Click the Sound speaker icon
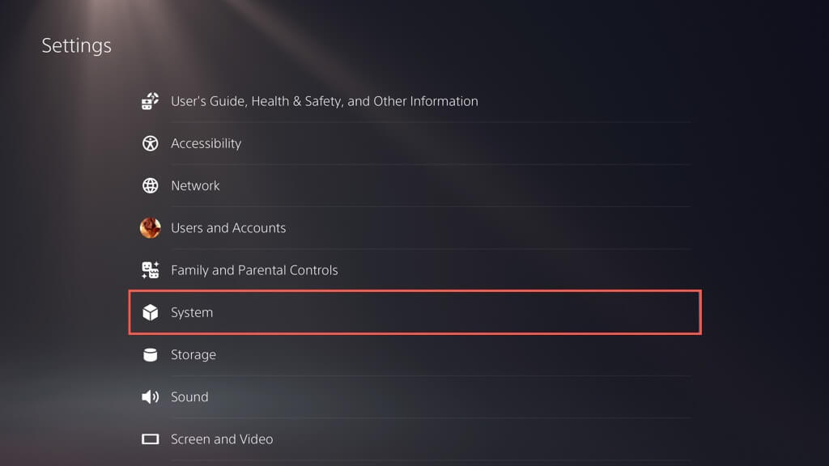The height and width of the screenshot is (466, 829). coord(151,396)
